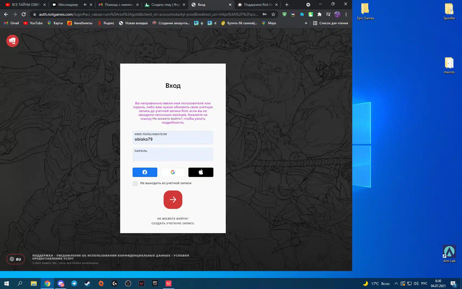Focus the password input field
The height and width of the screenshot is (289, 462).
click(x=173, y=156)
